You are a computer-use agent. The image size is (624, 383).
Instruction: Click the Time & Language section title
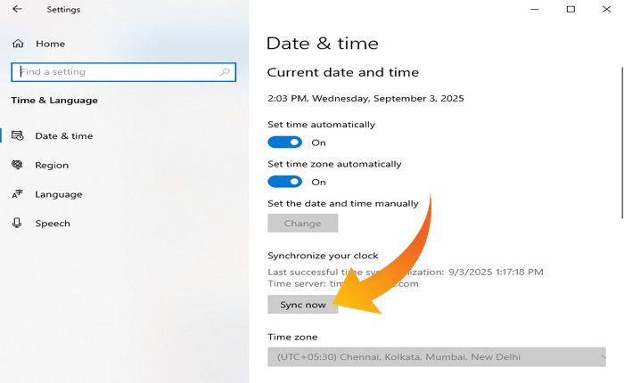pyautogui.click(x=54, y=101)
